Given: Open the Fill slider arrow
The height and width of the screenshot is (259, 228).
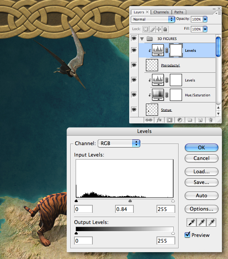Looking at the screenshot, I should tap(205, 29).
